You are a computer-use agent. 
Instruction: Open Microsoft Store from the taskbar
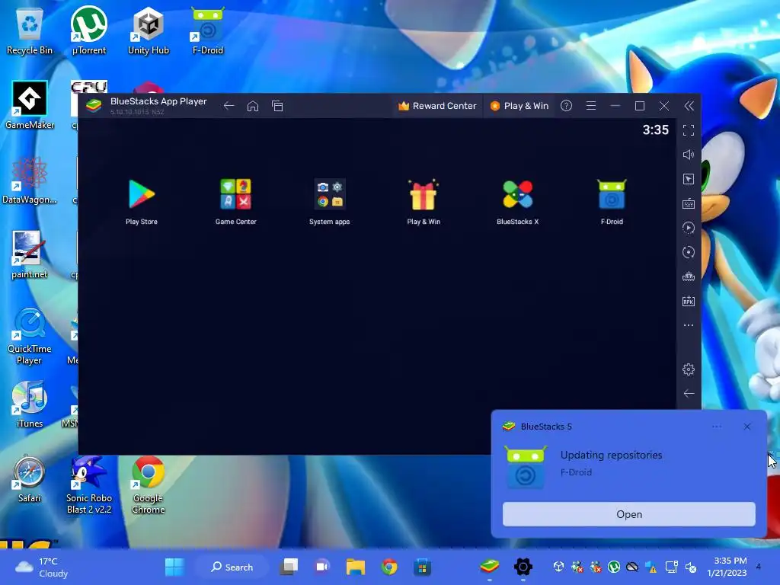click(422, 567)
